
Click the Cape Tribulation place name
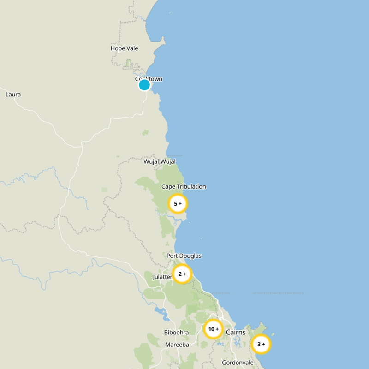pyautogui.click(x=184, y=186)
